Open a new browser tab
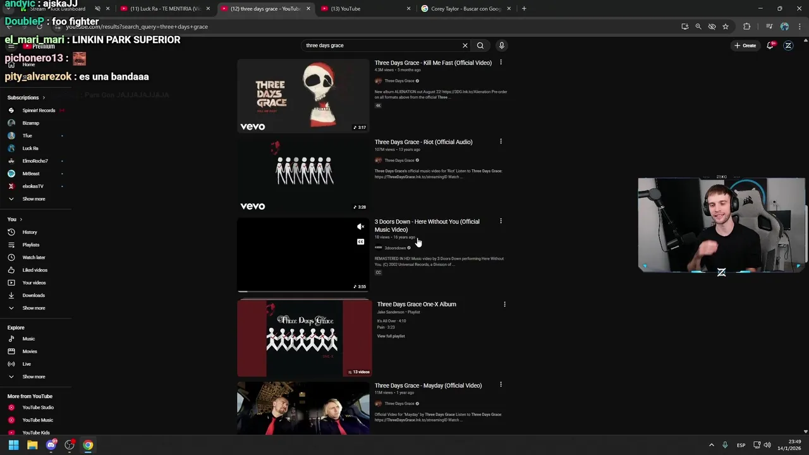809x455 pixels. point(525,9)
